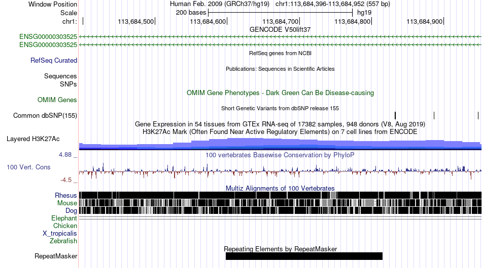Click the first ENSG00000303525 gene label

[x=48, y=37]
